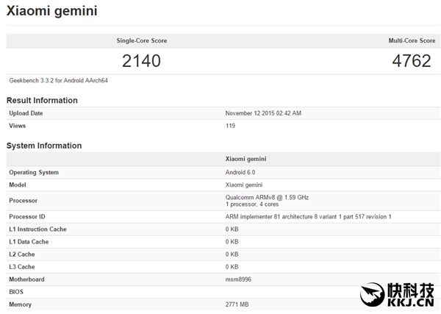441x314 pixels.
Task: Click the 'Upload Date' row label
Action: [26, 113]
